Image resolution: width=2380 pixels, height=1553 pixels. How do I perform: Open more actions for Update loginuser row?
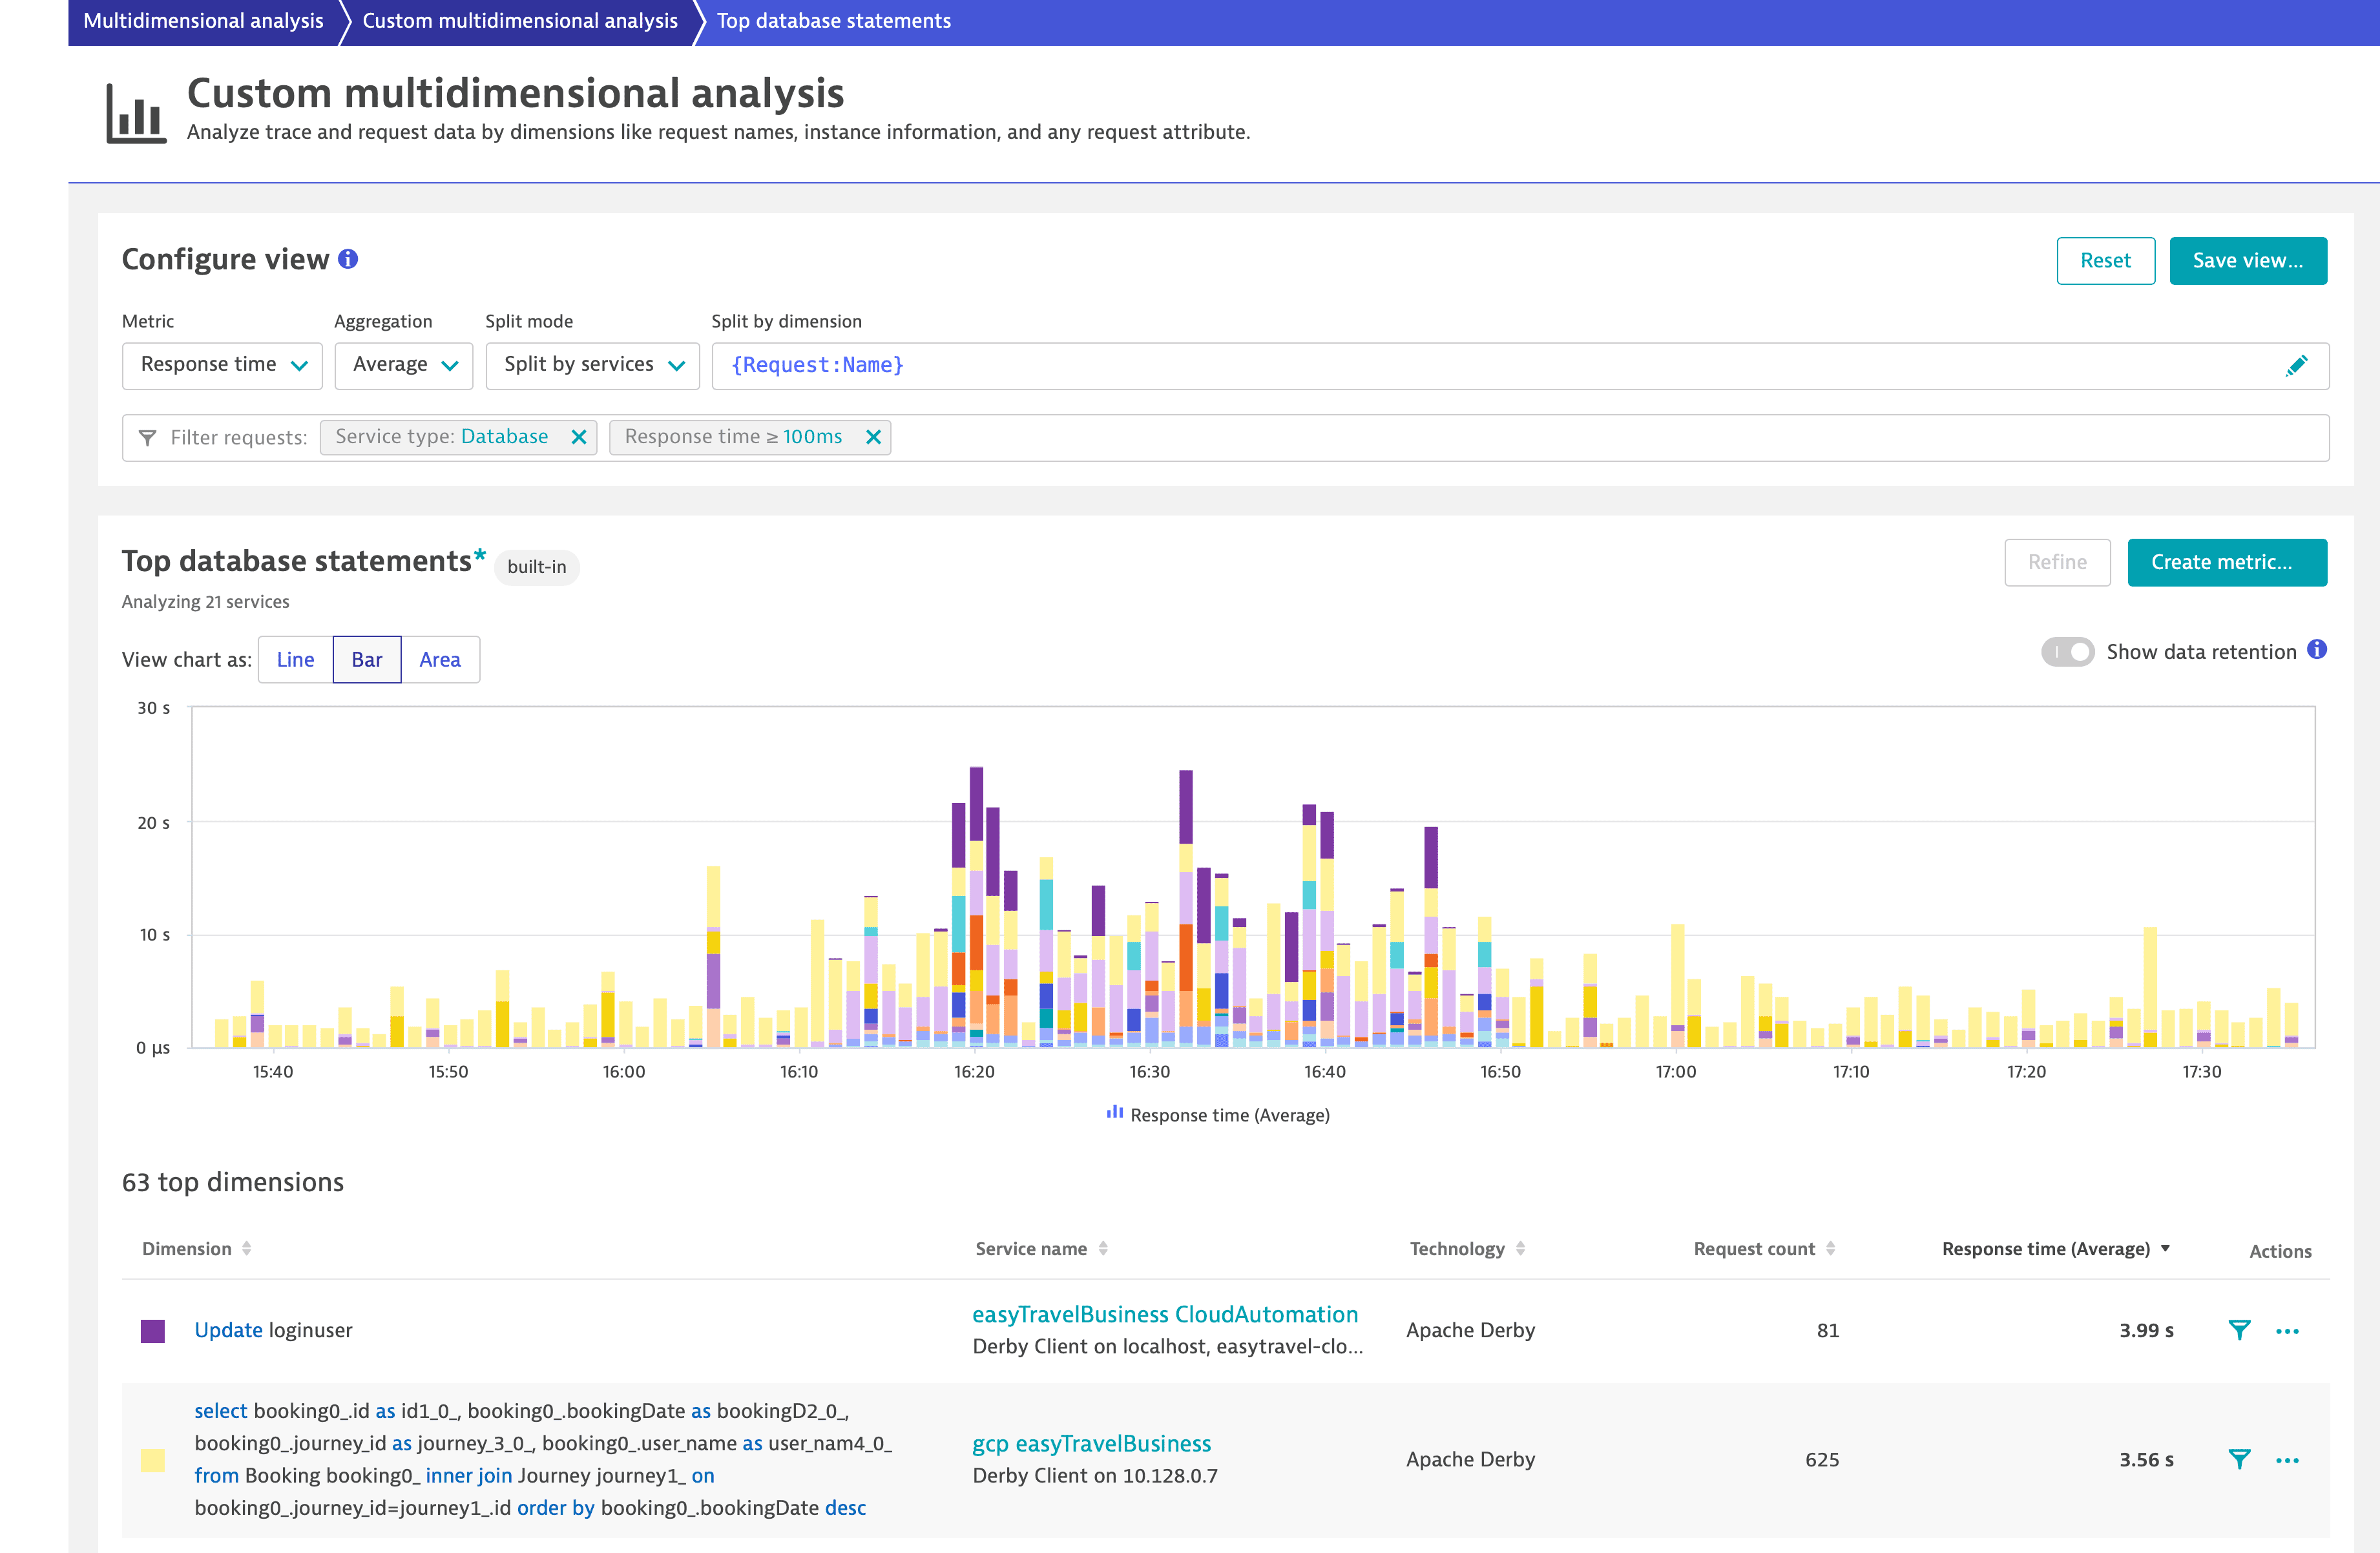2287,1331
